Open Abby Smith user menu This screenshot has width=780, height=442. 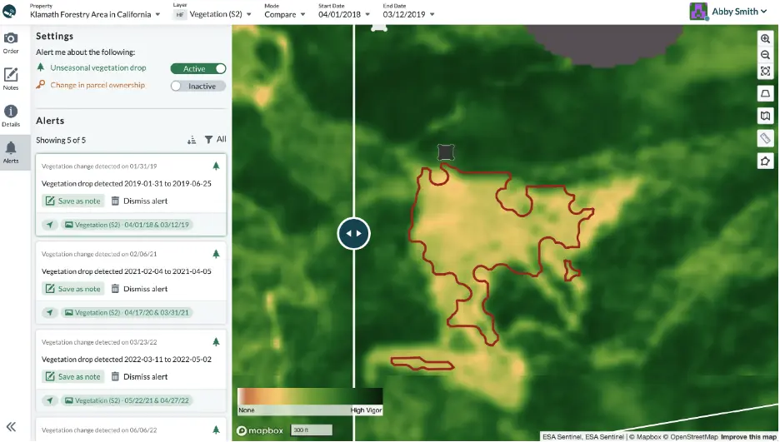[728, 12]
